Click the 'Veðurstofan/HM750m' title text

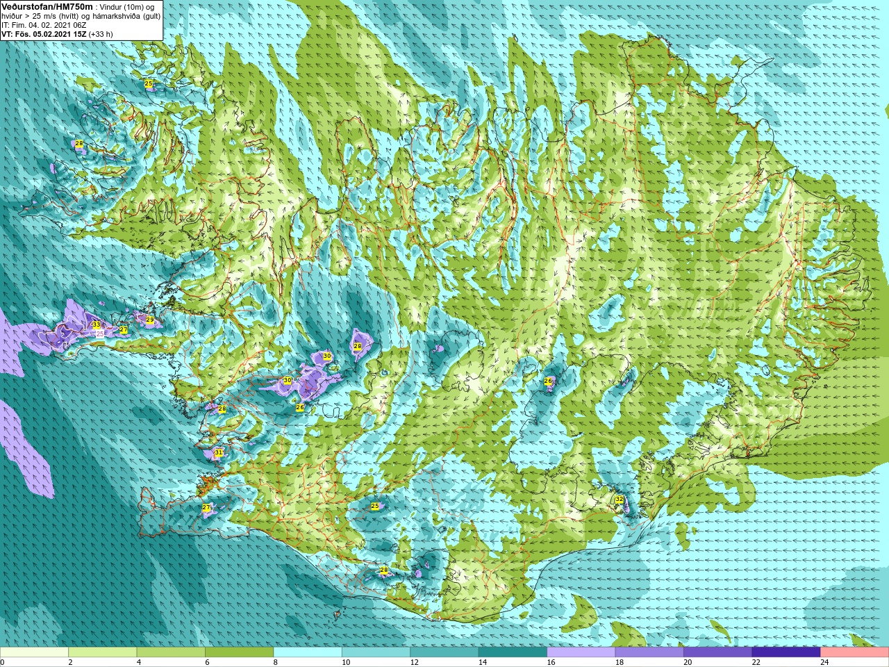(47, 6)
